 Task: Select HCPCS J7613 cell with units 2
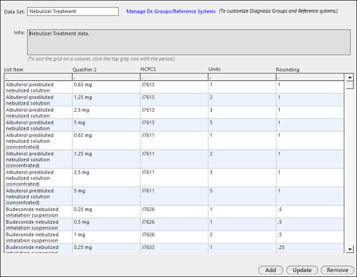tap(174, 100)
